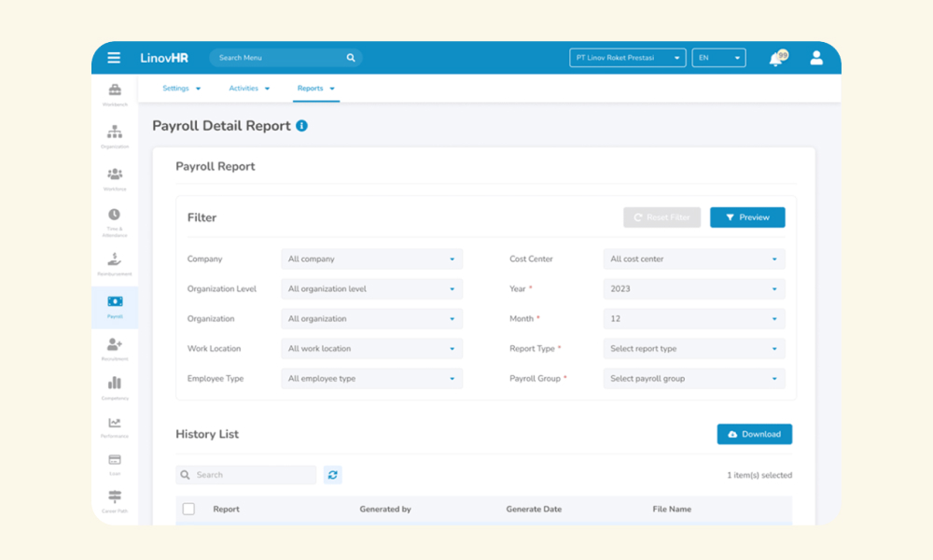Expand the All company dropdown
This screenshot has height=560, width=933.
click(x=372, y=259)
